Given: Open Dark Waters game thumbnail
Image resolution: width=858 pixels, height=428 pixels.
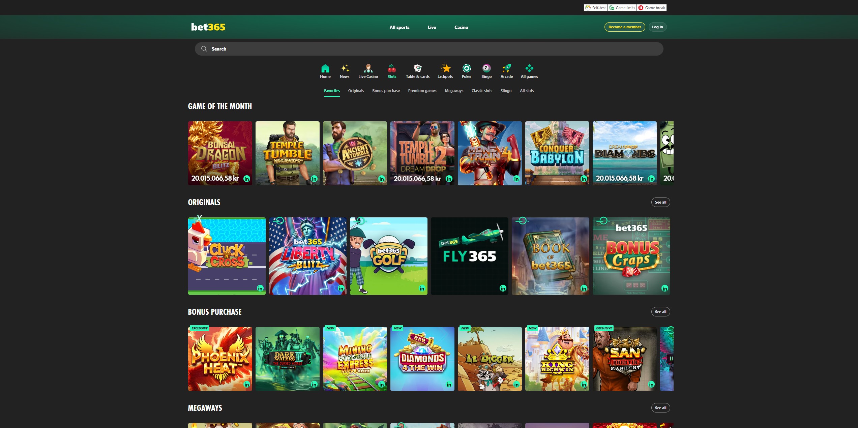Looking at the screenshot, I should (x=287, y=359).
